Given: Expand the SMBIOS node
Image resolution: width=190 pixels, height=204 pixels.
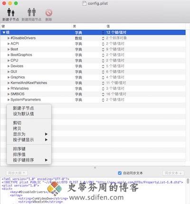Looking at the screenshot, I should pyautogui.click(x=9, y=94).
